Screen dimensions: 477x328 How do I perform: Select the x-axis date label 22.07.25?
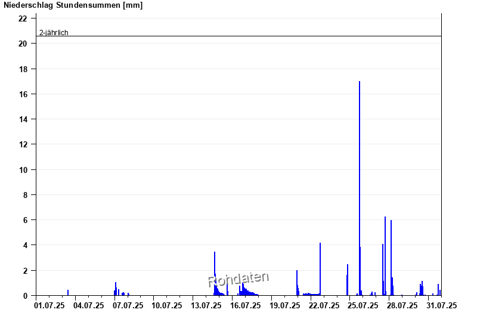point(324,306)
